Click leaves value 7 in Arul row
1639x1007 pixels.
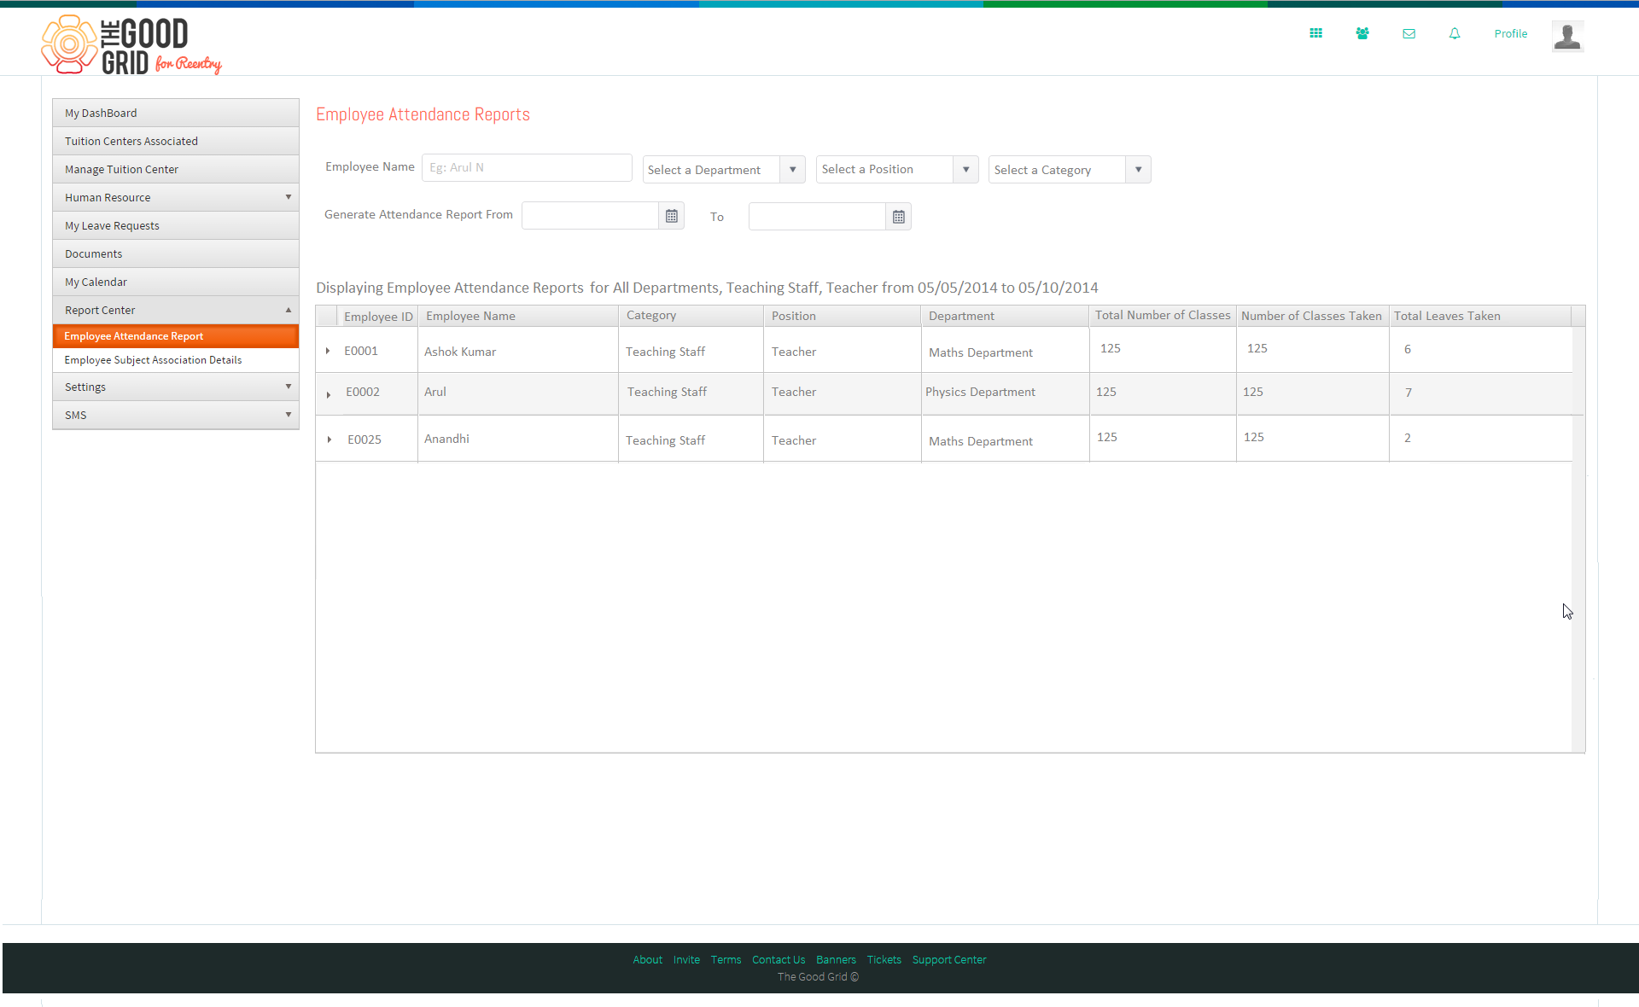coord(1408,393)
